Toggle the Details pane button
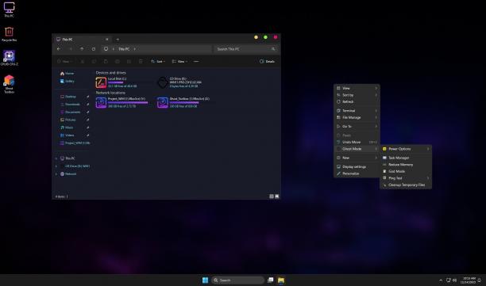This screenshot has width=486, height=286. pos(267,61)
